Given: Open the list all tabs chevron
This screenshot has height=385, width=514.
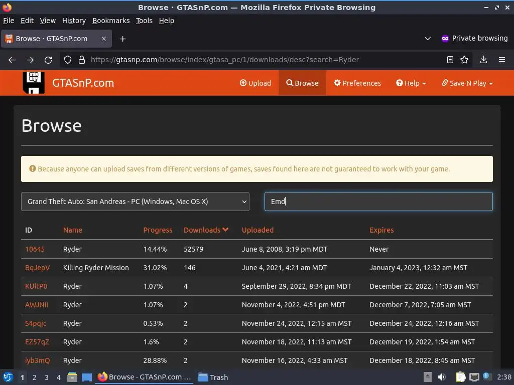Looking at the screenshot, I should point(428,38).
